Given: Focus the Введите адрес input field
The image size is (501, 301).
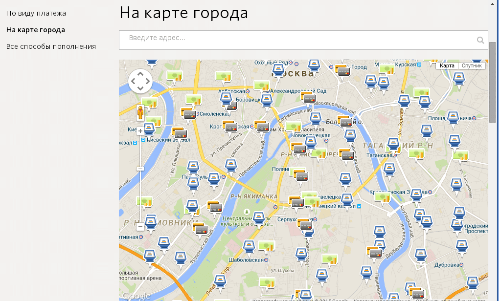Looking at the screenshot, I should tap(303, 40).
